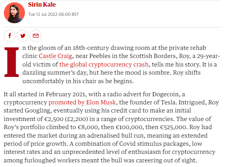Click the February 2021 text

click(x=65, y=94)
